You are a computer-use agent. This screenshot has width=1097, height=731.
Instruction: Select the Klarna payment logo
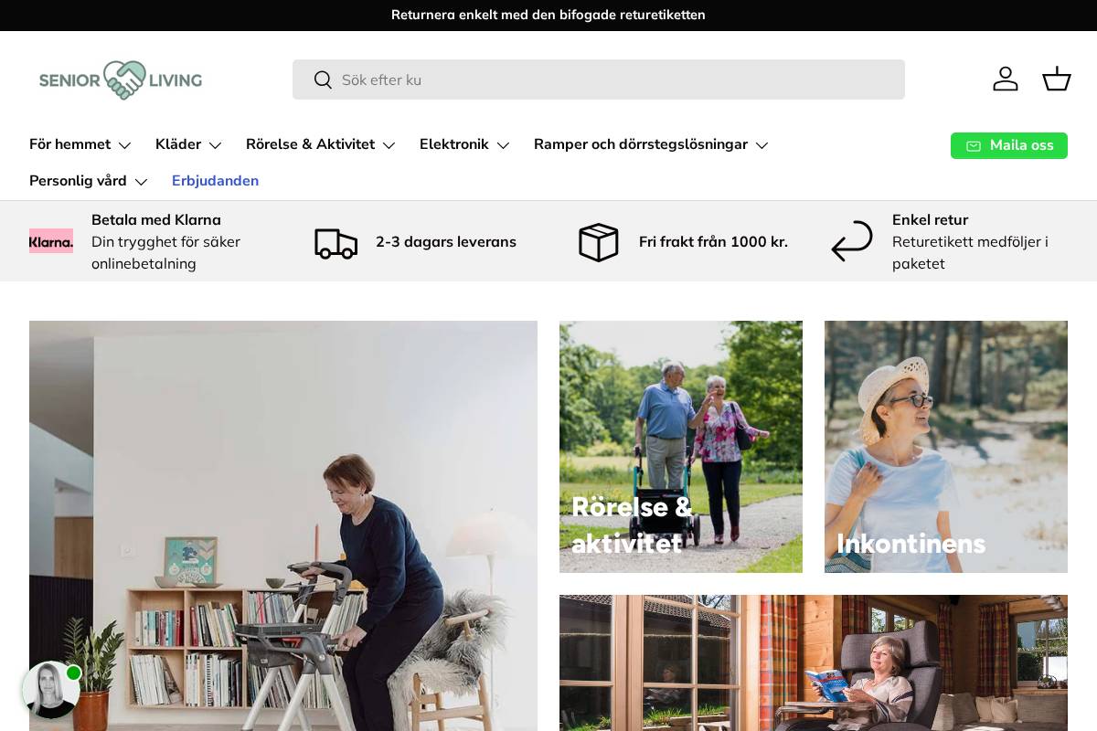51,241
